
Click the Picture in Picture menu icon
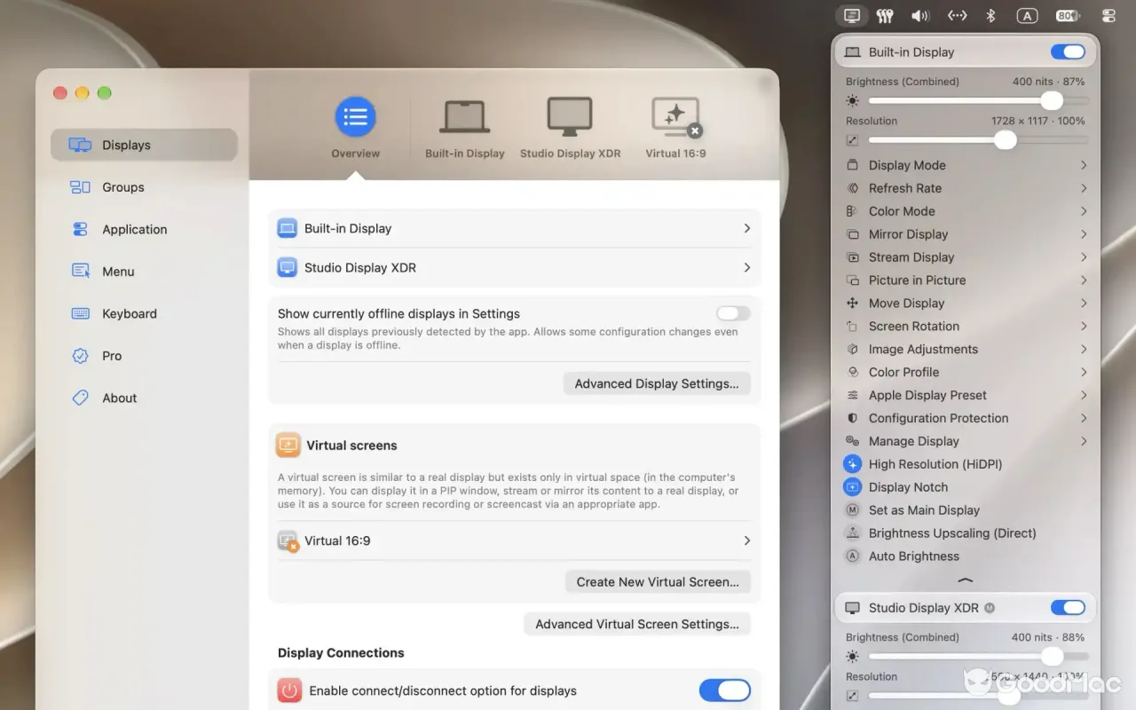pos(853,280)
